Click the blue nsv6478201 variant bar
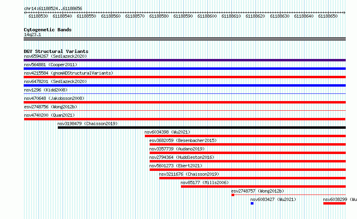 185,85
